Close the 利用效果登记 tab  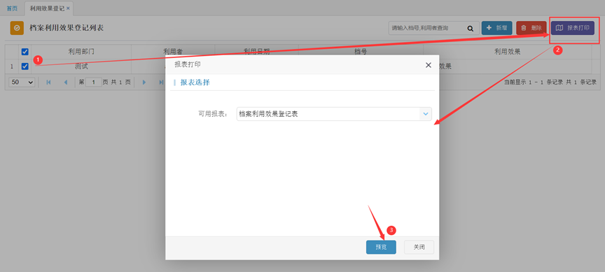69,8
